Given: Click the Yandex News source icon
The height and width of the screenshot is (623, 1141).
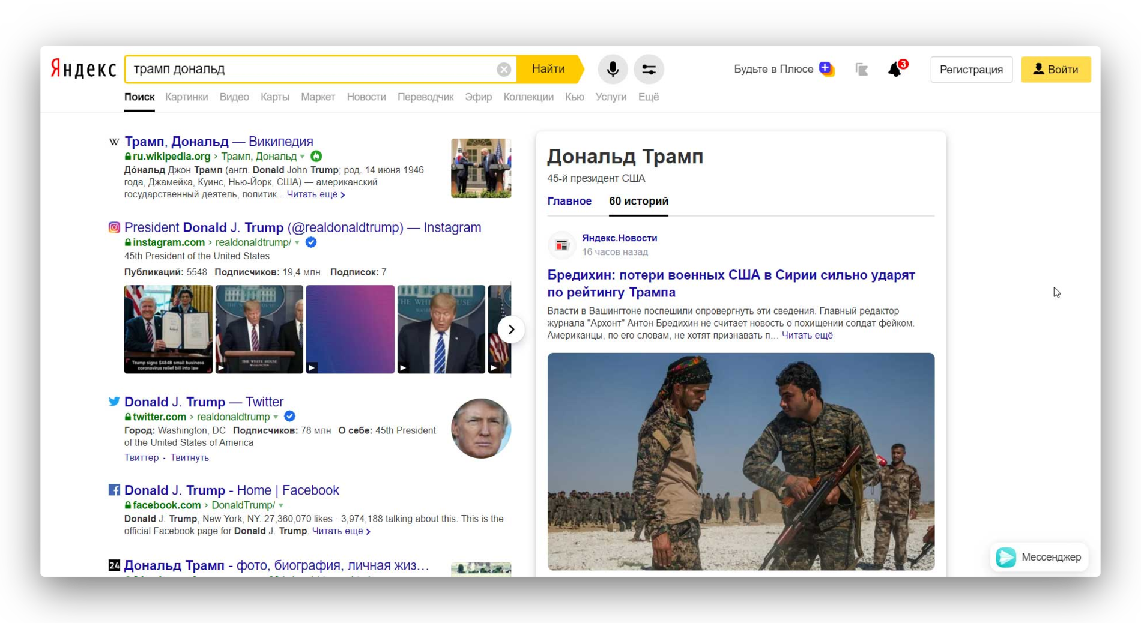Looking at the screenshot, I should 561,245.
